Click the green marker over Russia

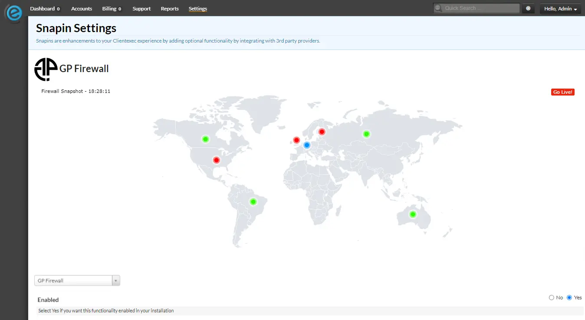pos(366,134)
